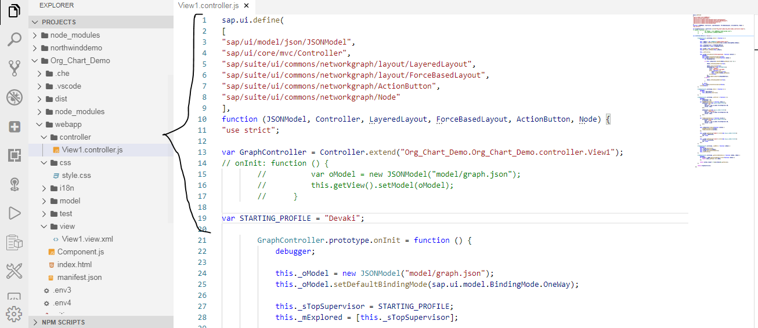This screenshot has width=758, height=328.
Task: Collapse the PROJECTS section header
Action: [x=58, y=22]
